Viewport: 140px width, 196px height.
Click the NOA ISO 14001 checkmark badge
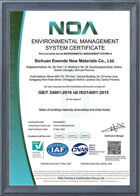point(38,150)
